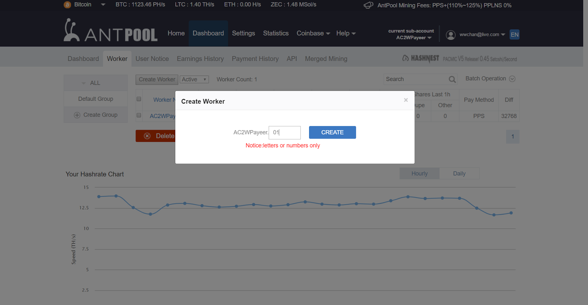The height and width of the screenshot is (305, 588).
Task: Click Create Group
Action: click(x=96, y=115)
